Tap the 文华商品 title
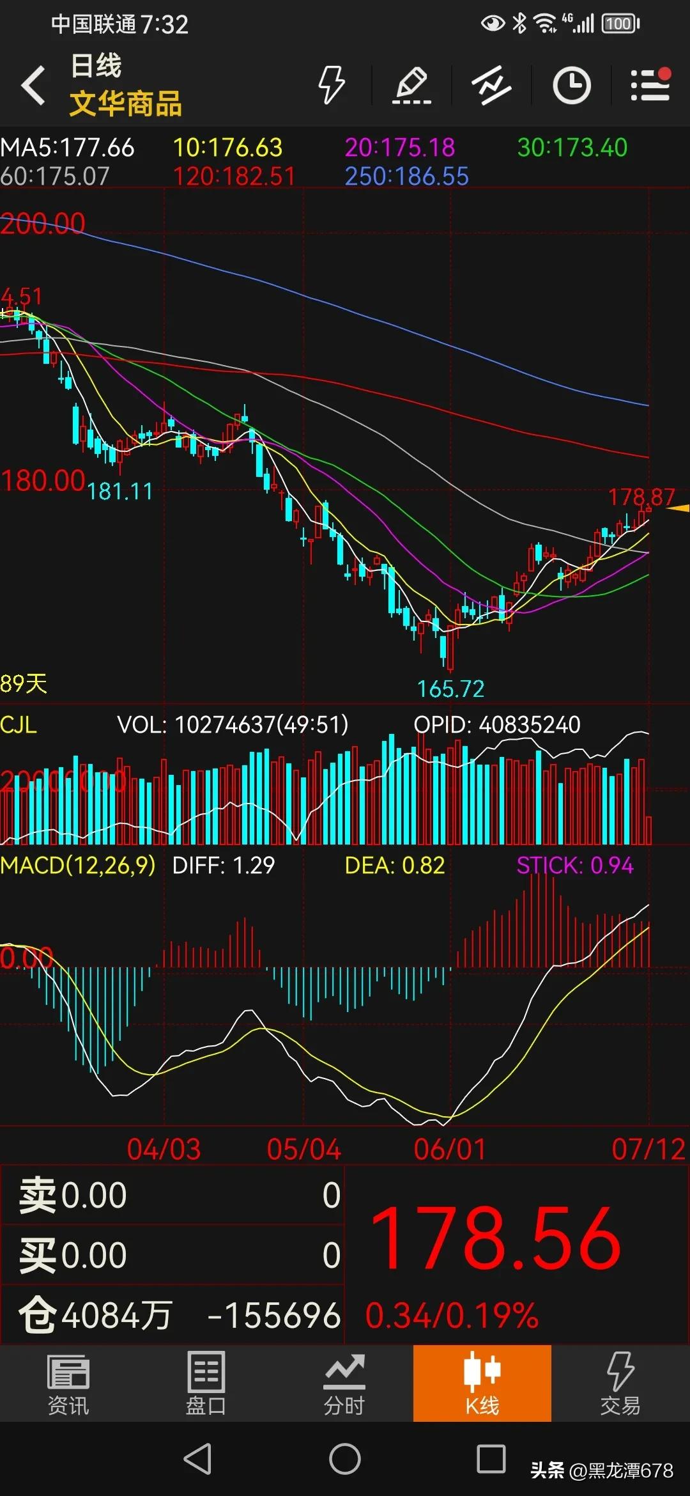Screen dimensions: 690x1496 [126, 104]
